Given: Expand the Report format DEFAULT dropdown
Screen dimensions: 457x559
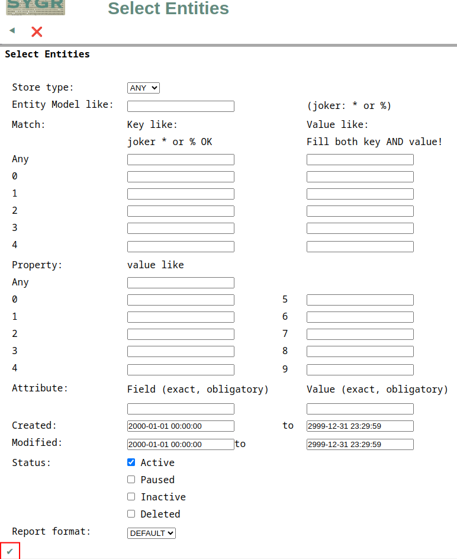Looking at the screenshot, I should tap(152, 534).
